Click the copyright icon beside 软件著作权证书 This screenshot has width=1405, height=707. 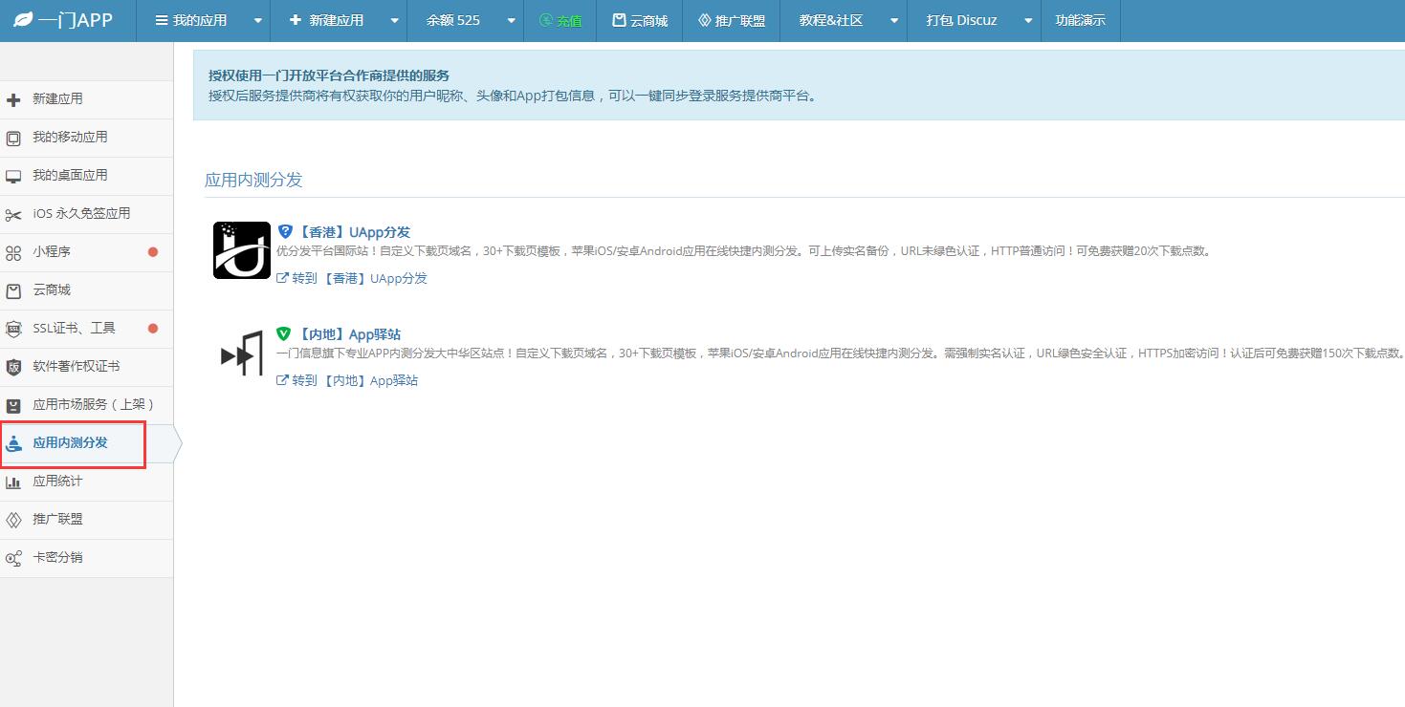pos(13,367)
